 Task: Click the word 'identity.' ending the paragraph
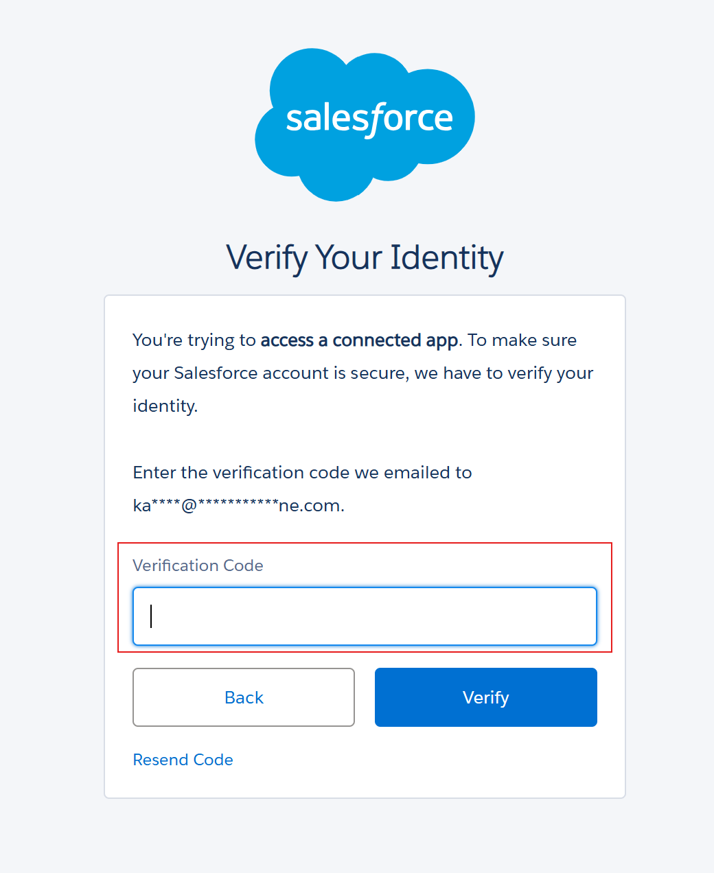(x=165, y=406)
